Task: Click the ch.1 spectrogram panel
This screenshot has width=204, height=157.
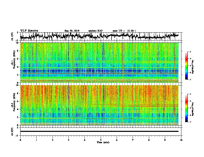Action: pyautogui.click(x=99, y=63)
